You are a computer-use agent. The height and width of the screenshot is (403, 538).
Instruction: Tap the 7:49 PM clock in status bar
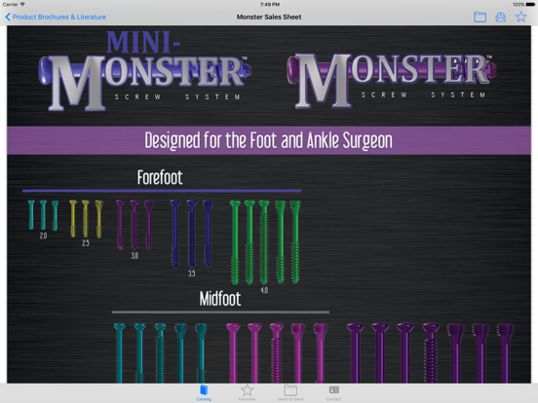pos(270,5)
